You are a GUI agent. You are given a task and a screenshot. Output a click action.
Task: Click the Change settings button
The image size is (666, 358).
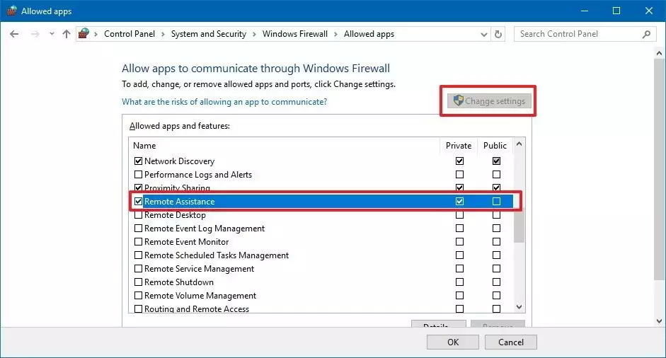click(488, 101)
